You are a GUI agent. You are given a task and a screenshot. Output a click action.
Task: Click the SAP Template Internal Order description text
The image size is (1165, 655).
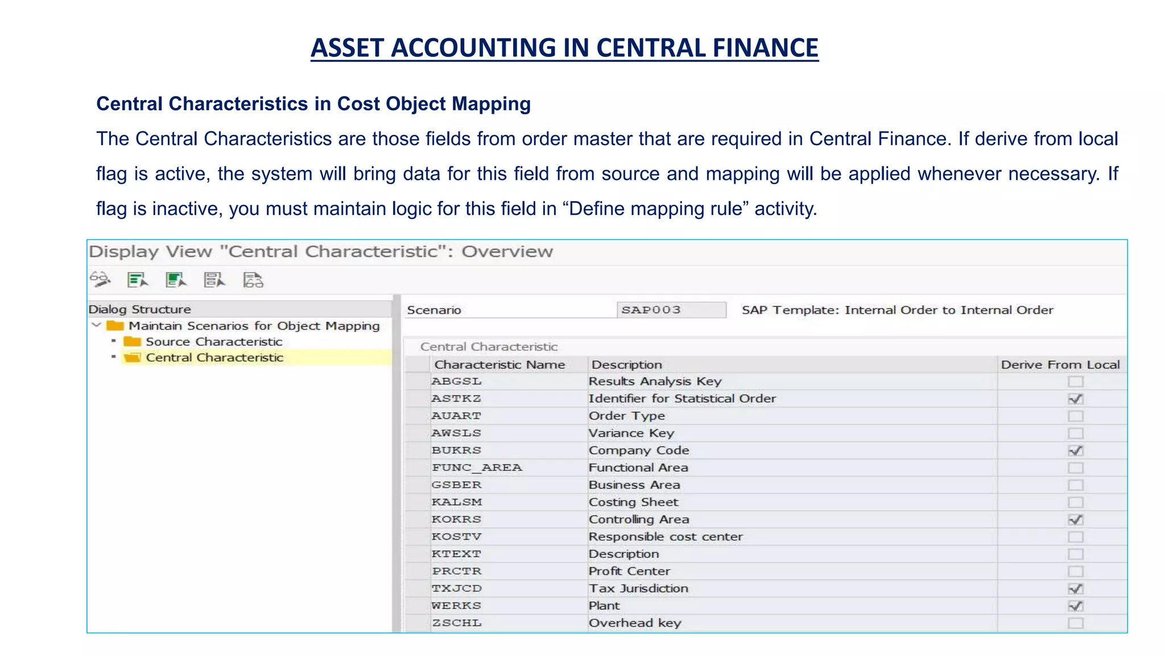click(897, 310)
